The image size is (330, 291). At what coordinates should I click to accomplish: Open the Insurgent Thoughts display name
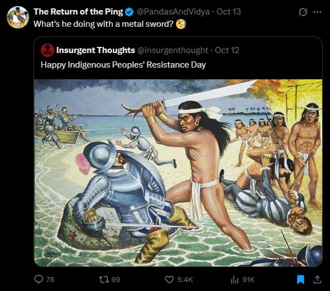coord(95,50)
